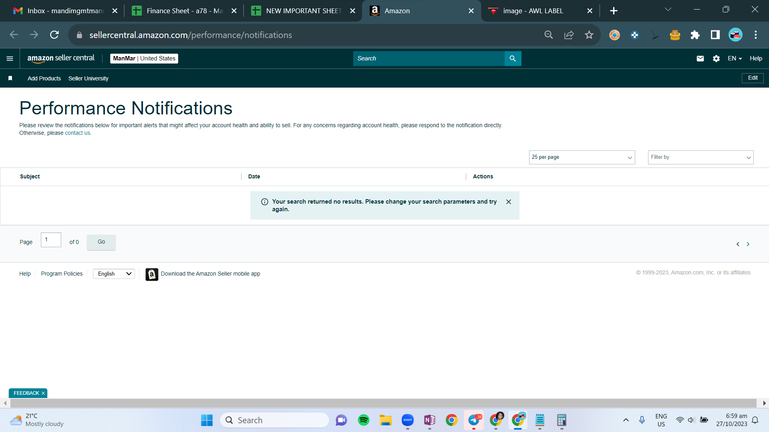Click the contact us link
The image size is (769, 432).
pyautogui.click(x=78, y=133)
